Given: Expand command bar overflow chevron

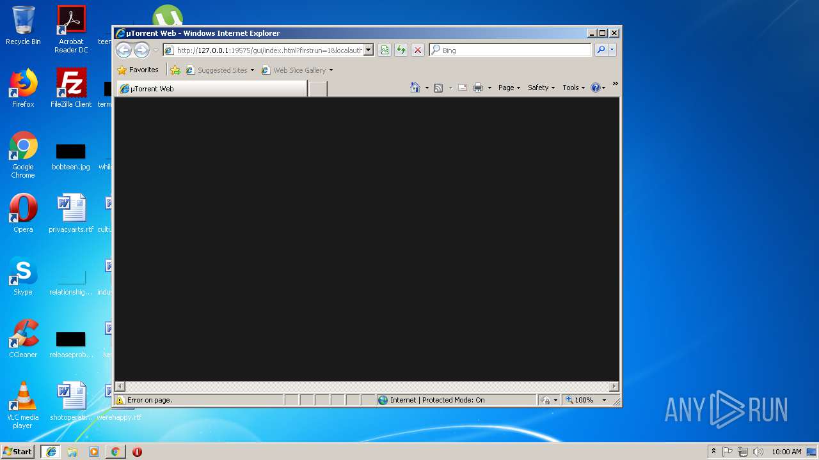Looking at the screenshot, I should 615,84.
